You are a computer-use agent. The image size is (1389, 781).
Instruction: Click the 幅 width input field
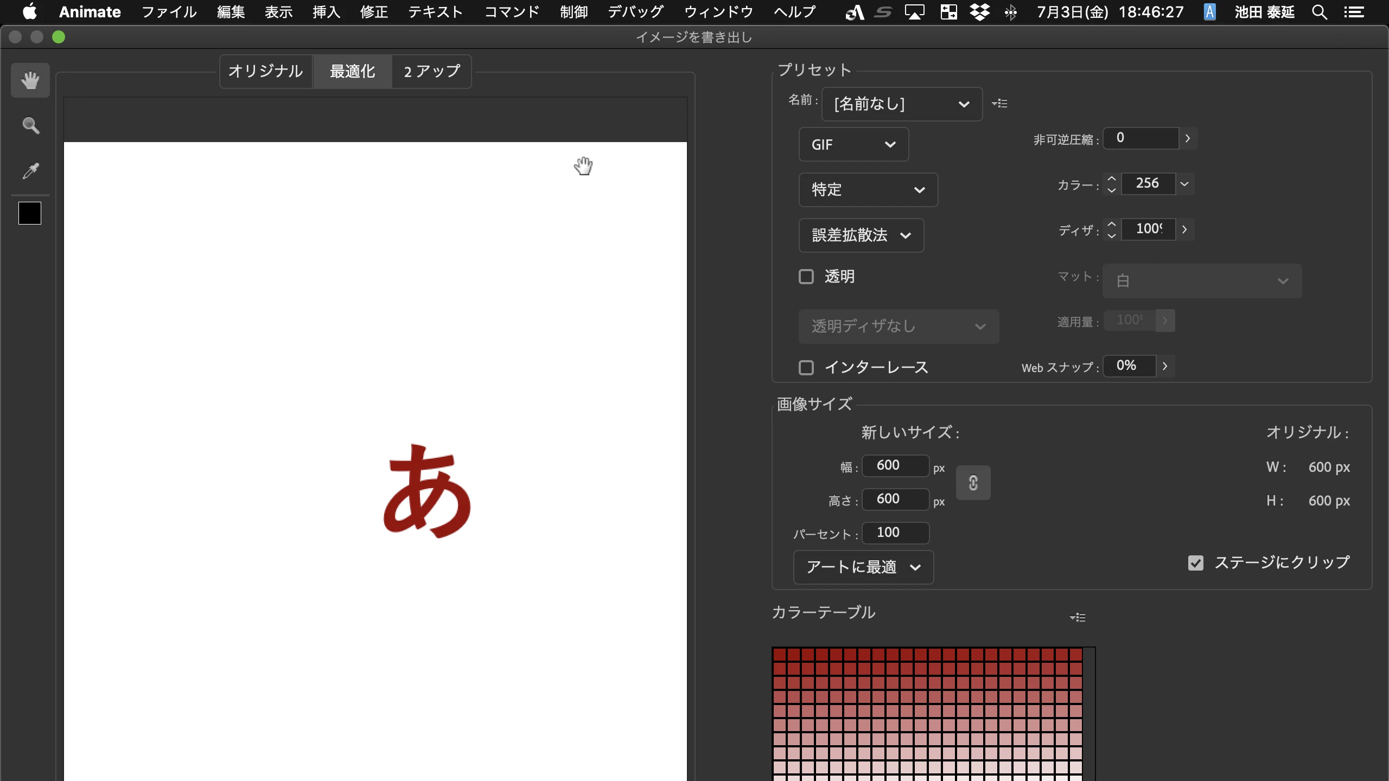(895, 465)
